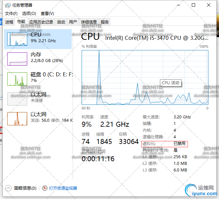Open the 服务 tab
Image resolution: width=219 pixels, height=199 pixels.
105,22
